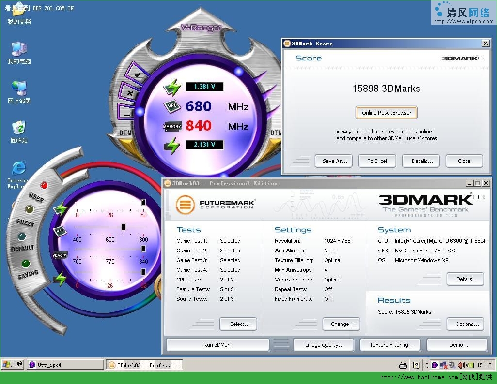This screenshot has width=497, height=384.
Task: Select the green SAVING mode indicator
Action: click(26, 264)
